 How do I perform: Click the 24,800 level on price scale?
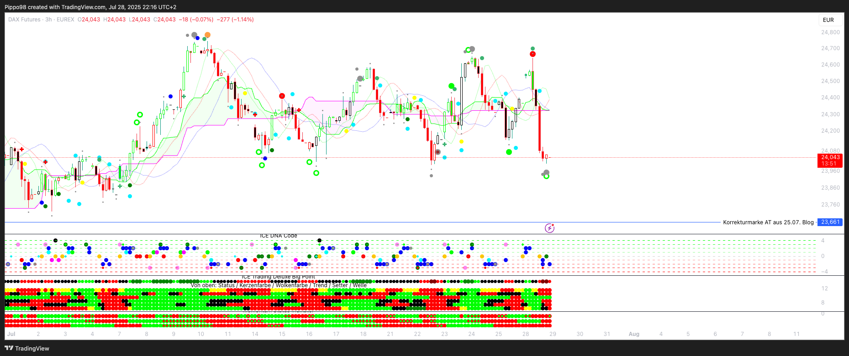tap(830, 32)
